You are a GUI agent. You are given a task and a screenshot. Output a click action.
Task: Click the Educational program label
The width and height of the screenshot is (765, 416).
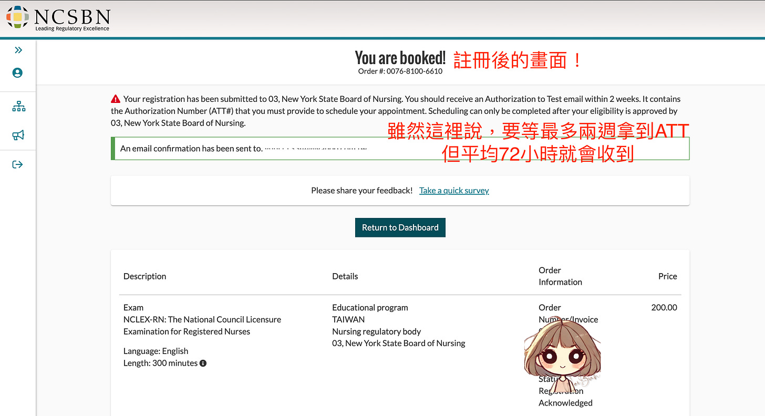coord(370,307)
